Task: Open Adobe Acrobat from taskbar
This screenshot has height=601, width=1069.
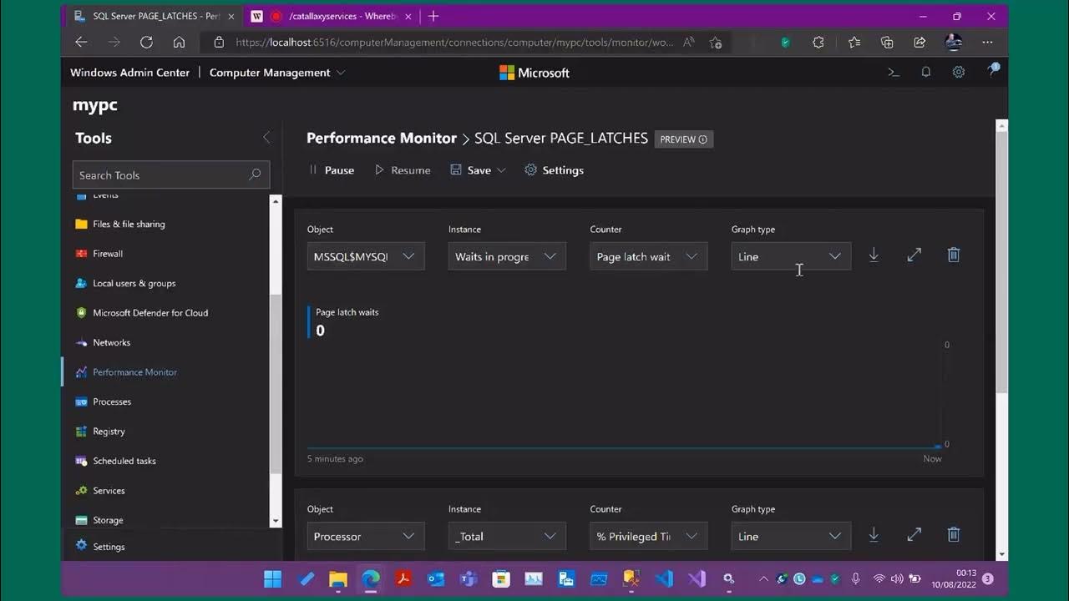Action: [403, 578]
